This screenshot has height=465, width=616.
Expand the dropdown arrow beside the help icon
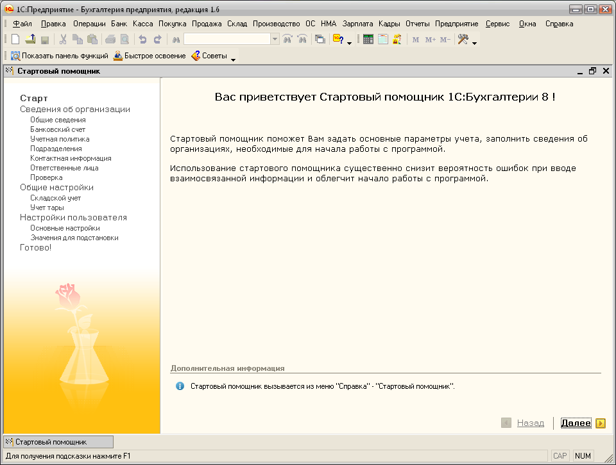tap(349, 42)
